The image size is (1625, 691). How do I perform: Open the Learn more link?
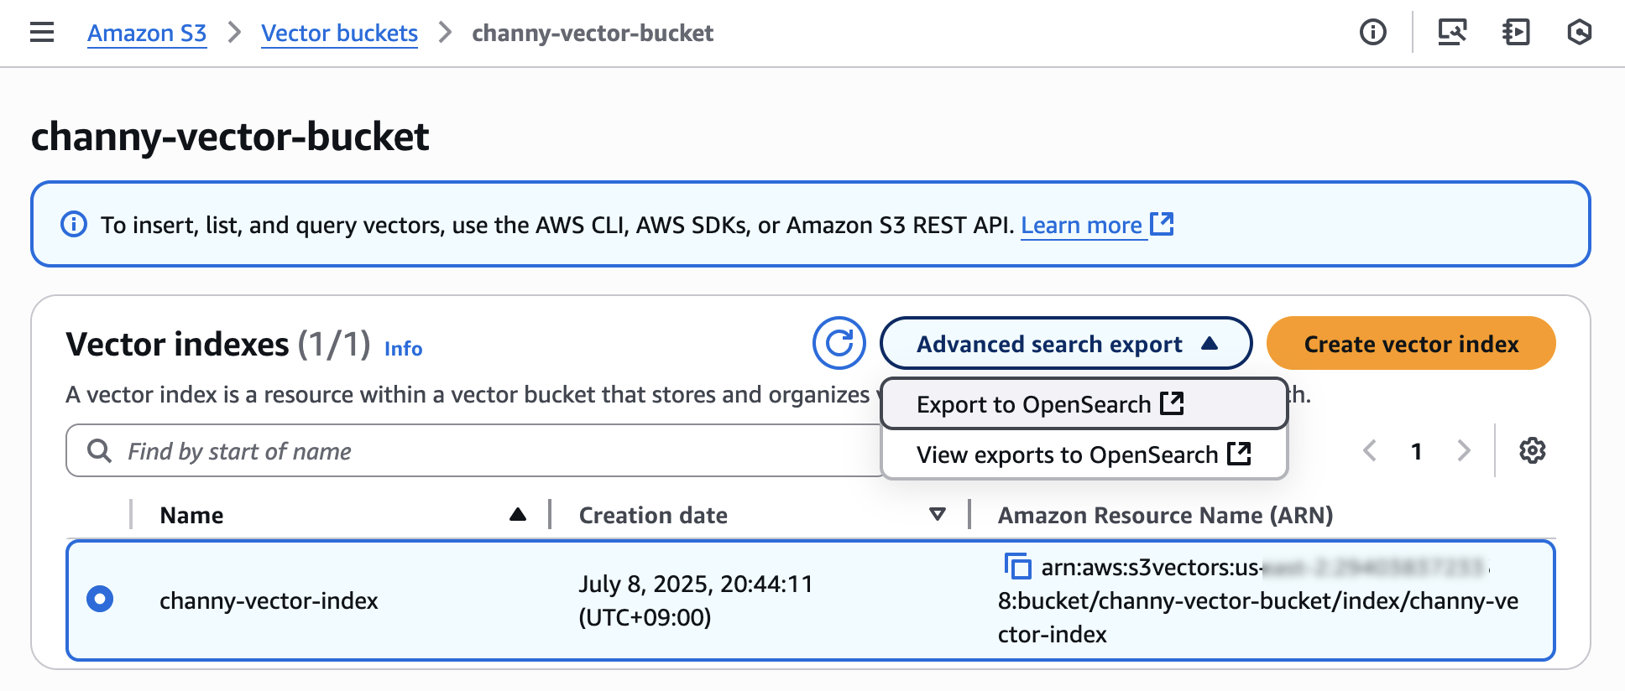1081,226
